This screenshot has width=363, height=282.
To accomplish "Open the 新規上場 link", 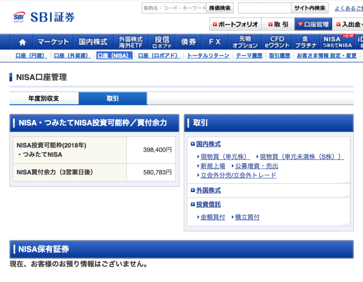I will pyautogui.click(x=213, y=166).
